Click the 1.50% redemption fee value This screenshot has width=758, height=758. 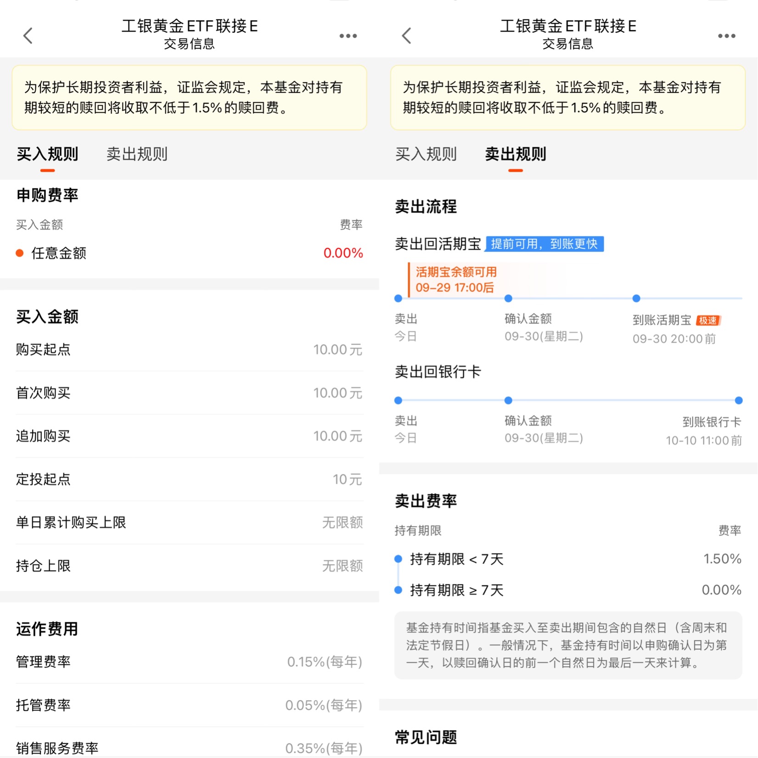[x=722, y=559]
